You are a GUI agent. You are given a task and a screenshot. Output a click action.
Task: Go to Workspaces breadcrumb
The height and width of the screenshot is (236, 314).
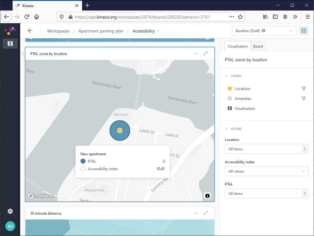click(x=58, y=31)
